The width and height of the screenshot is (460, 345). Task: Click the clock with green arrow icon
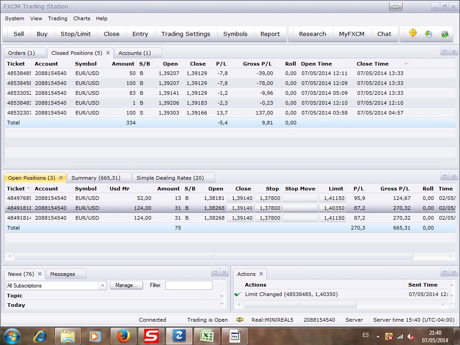point(429,34)
